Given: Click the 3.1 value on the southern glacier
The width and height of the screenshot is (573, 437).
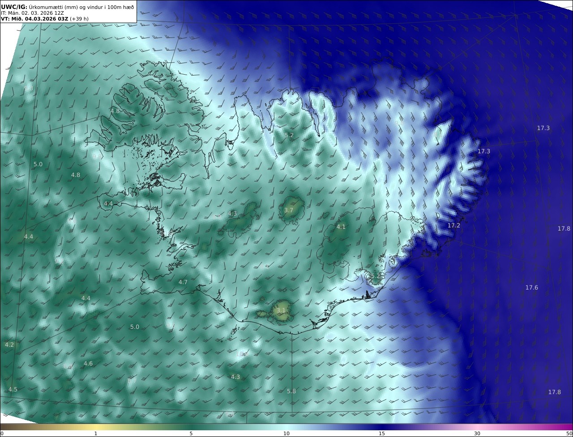Looking at the screenshot, I should click(281, 310).
